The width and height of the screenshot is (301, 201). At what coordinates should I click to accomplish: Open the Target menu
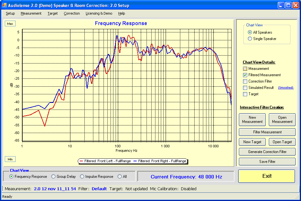coord(53,13)
